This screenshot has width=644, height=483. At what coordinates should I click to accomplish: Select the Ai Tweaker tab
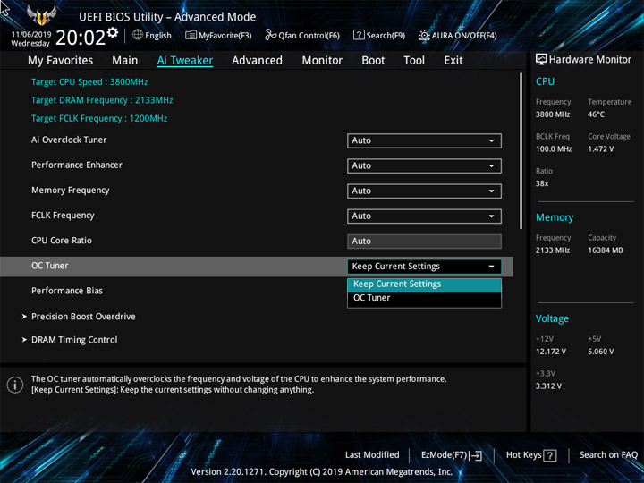click(x=185, y=61)
